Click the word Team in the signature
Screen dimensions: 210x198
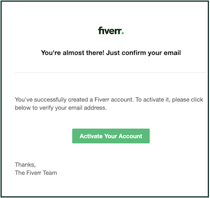pyautogui.click(x=49, y=173)
